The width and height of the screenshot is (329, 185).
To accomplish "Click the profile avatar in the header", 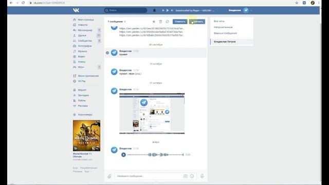I will point(246,10).
